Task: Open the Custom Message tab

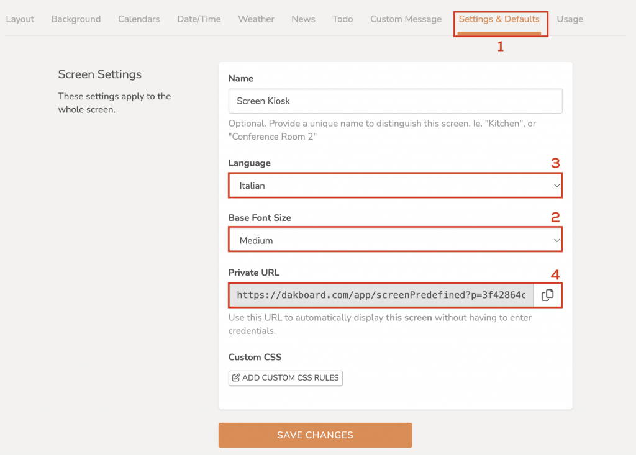Action: pos(406,19)
